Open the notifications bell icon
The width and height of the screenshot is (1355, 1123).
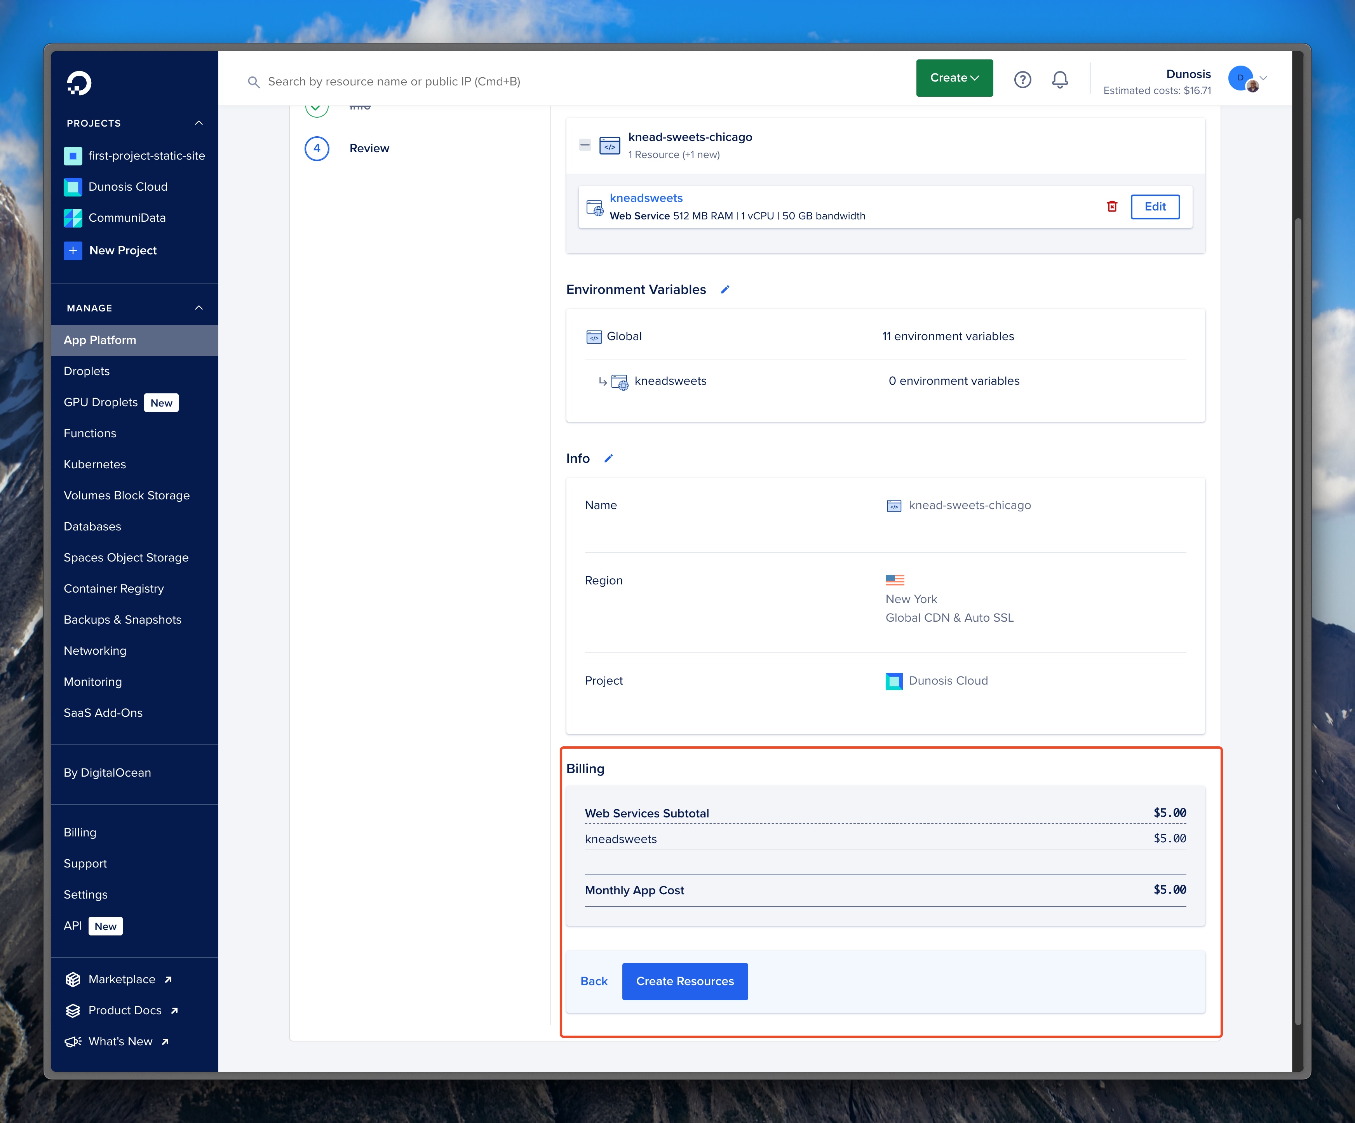[1059, 79]
